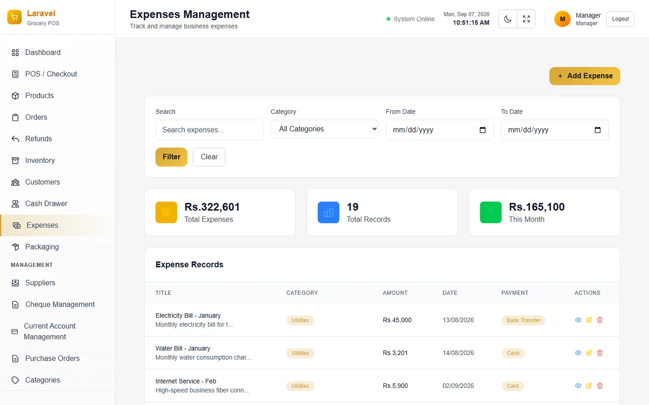This screenshot has height=405, width=649.
Task: Toggle dark mode with moon icon
Action: click(x=508, y=19)
